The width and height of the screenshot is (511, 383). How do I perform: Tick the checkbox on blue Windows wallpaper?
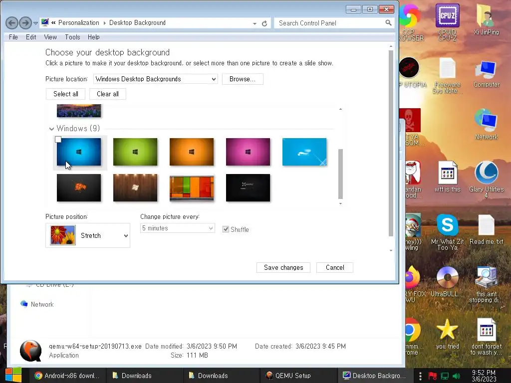(x=58, y=140)
